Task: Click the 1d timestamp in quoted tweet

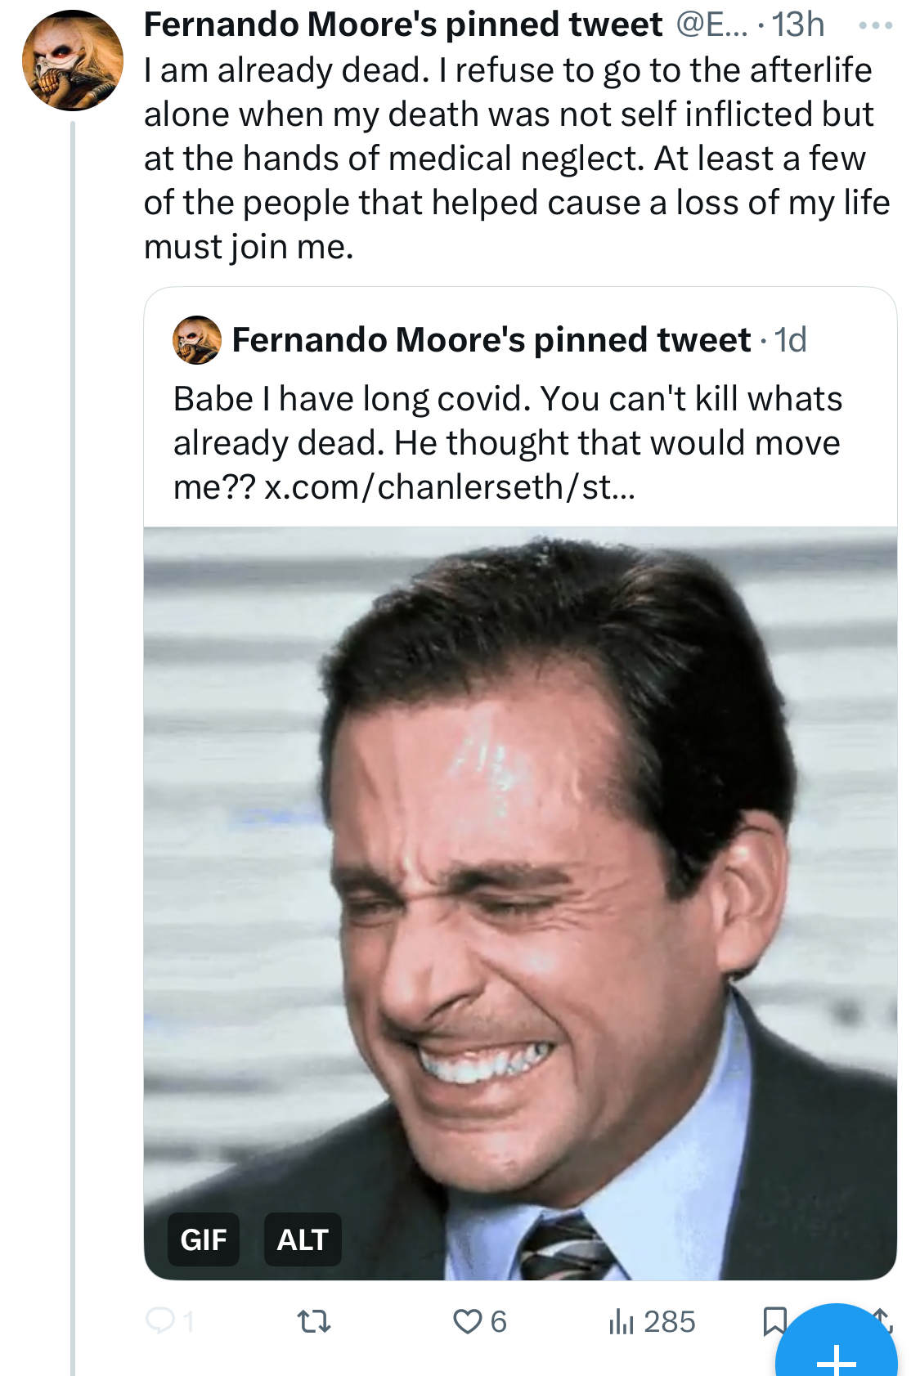Action: tap(790, 339)
